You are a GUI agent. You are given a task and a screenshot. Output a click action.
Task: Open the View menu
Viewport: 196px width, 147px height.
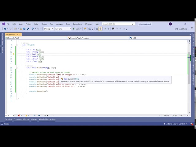(21, 24)
